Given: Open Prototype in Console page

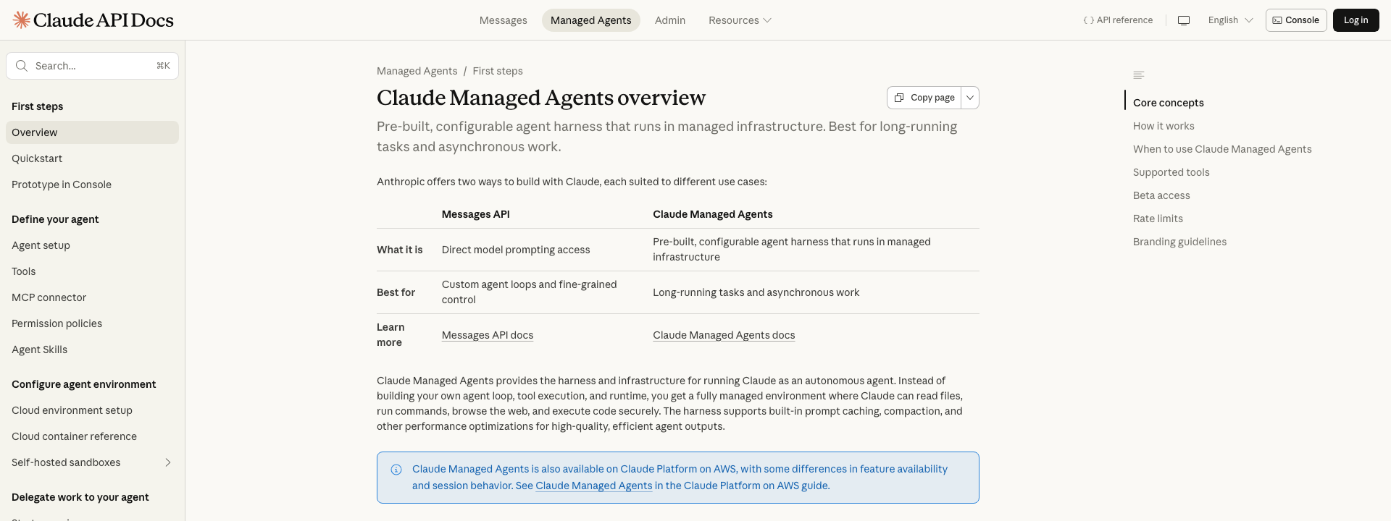Looking at the screenshot, I should [x=92, y=185].
